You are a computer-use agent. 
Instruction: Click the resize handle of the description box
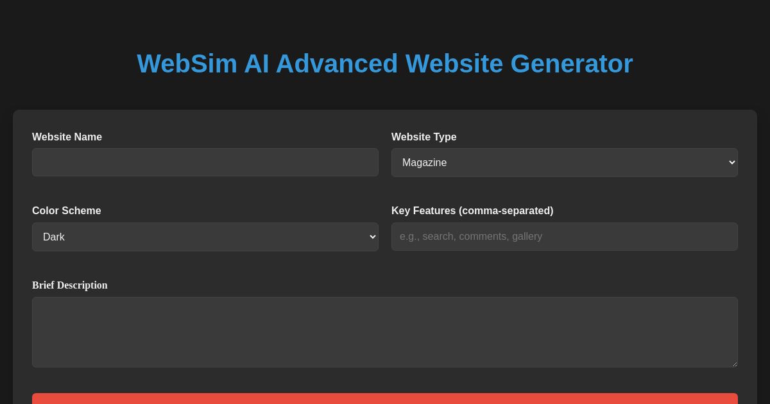pos(734,364)
